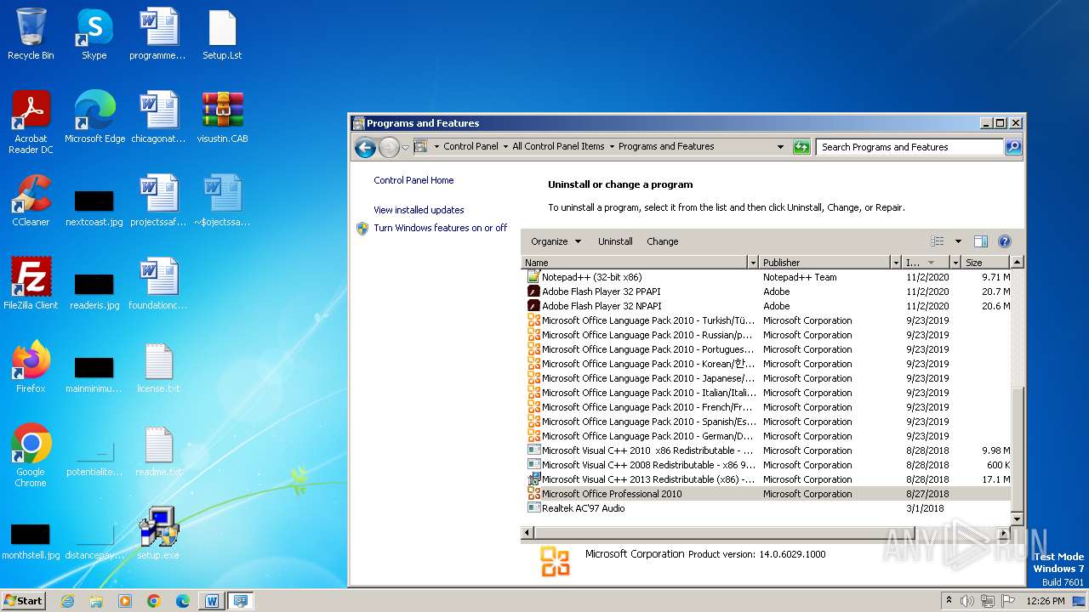The width and height of the screenshot is (1089, 612).
Task: Open Control Panel Home link
Action: coord(413,180)
